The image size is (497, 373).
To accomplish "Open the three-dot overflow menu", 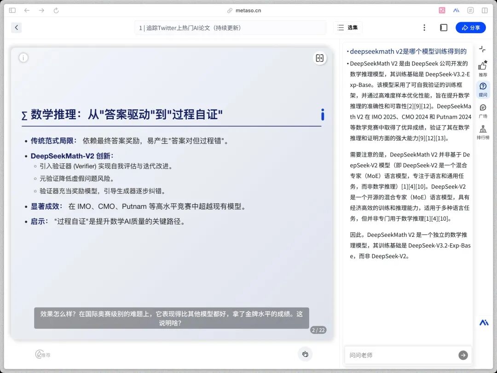I will (x=424, y=28).
